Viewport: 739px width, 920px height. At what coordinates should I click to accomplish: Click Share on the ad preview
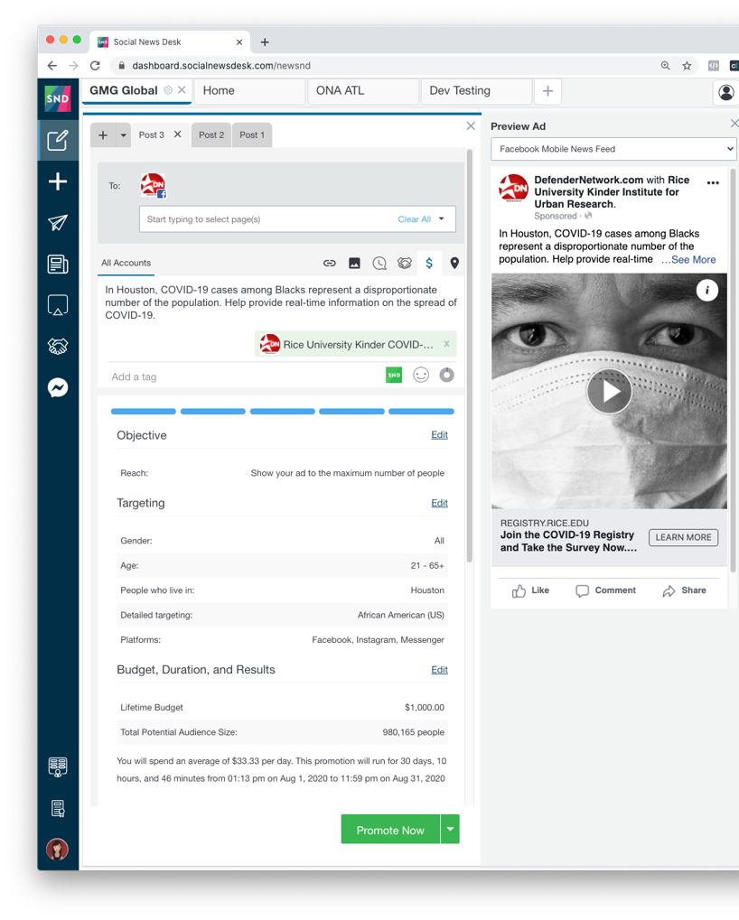685,590
